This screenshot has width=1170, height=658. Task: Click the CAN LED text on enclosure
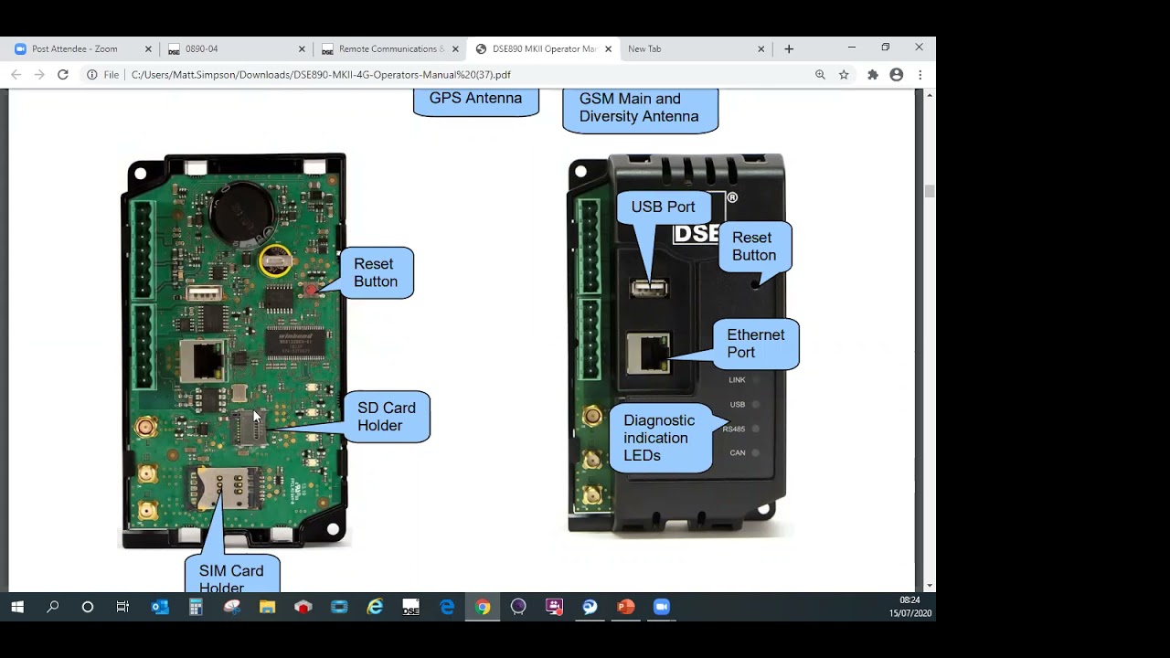click(738, 453)
